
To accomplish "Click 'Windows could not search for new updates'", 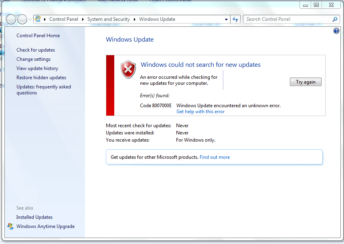I will coord(200,64).
